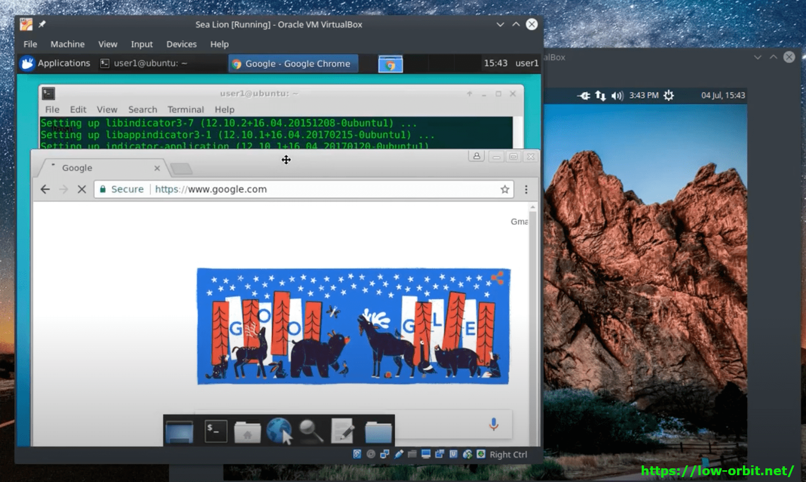The height and width of the screenshot is (482, 806).
Task: Click the 15:43 clock in the Xfce panel
Action: (x=495, y=63)
